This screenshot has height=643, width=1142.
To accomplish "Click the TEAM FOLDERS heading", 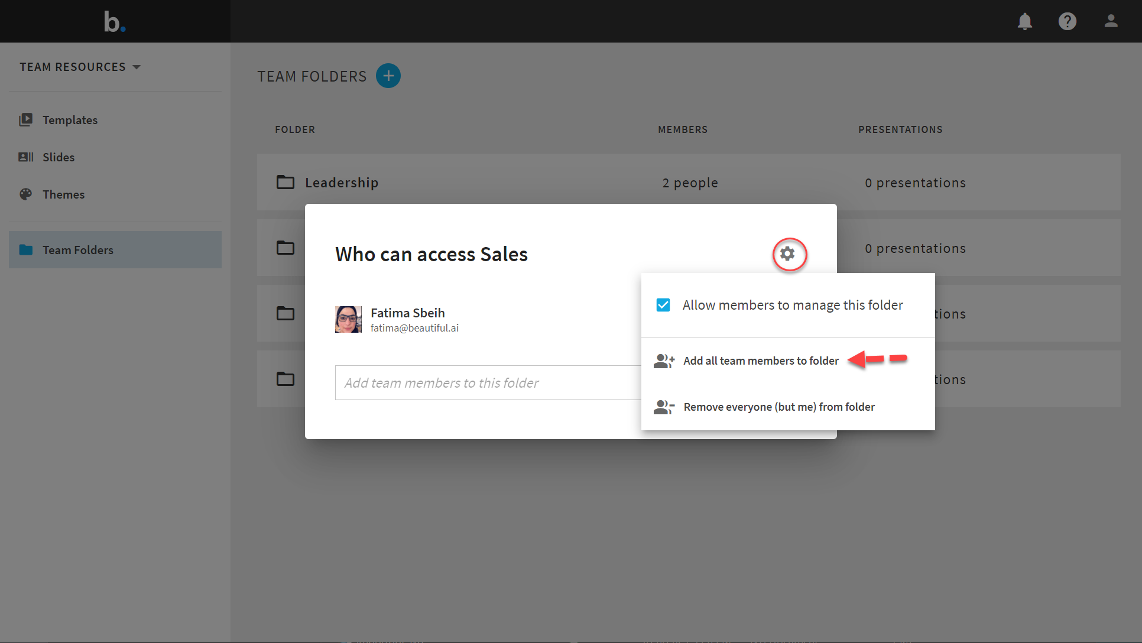I will [312, 76].
